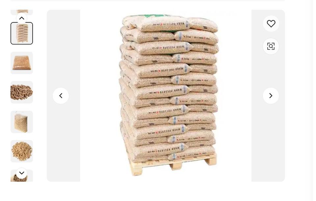
Task: Move thumbnail list up with chevron
Action: pos(22,18)
